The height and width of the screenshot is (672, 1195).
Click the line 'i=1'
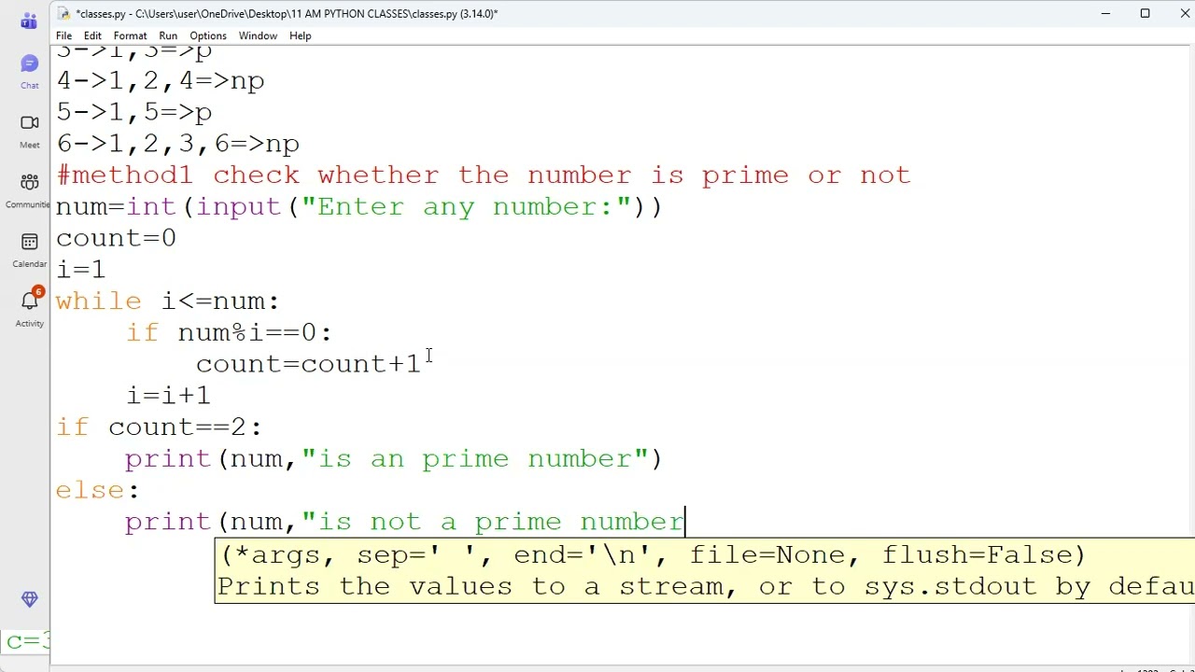coord(81,270)
